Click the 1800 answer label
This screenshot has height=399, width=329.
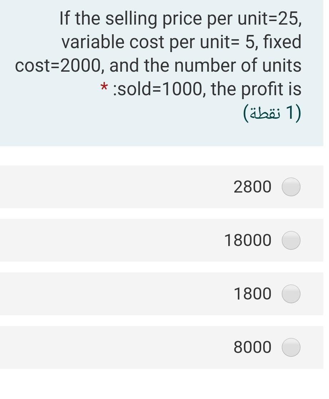coord(253,293)
